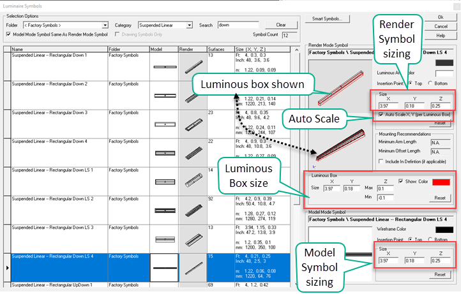Screen dimensions: 461x294
Task: Click the Model symbol thumbnail for Rectangular Down LS 3
Action: coord(165,240)
